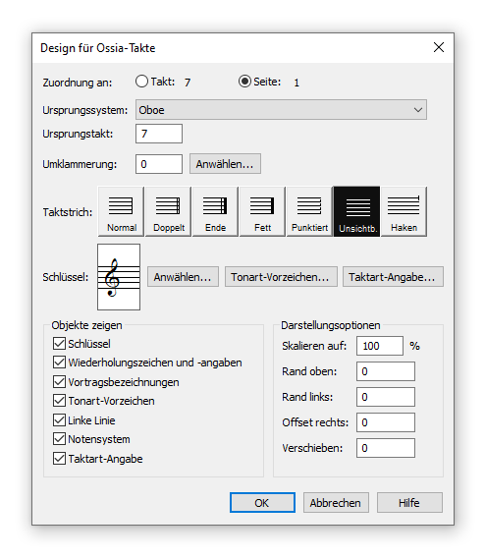Screen dimensions: 485x558
Task: Select the Normal barline style
Action: tap(121, 211)
